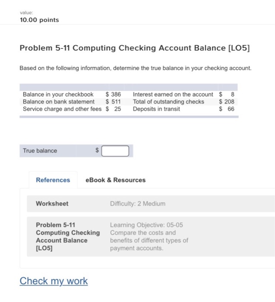Screen dimensions: 275x302
Task: Click the Learning Objective: 05-05 description
Action: tap(149, 236)
